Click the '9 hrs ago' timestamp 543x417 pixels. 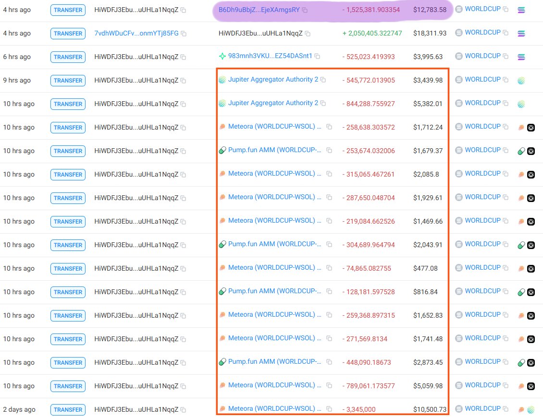click(x=17, y=80)
